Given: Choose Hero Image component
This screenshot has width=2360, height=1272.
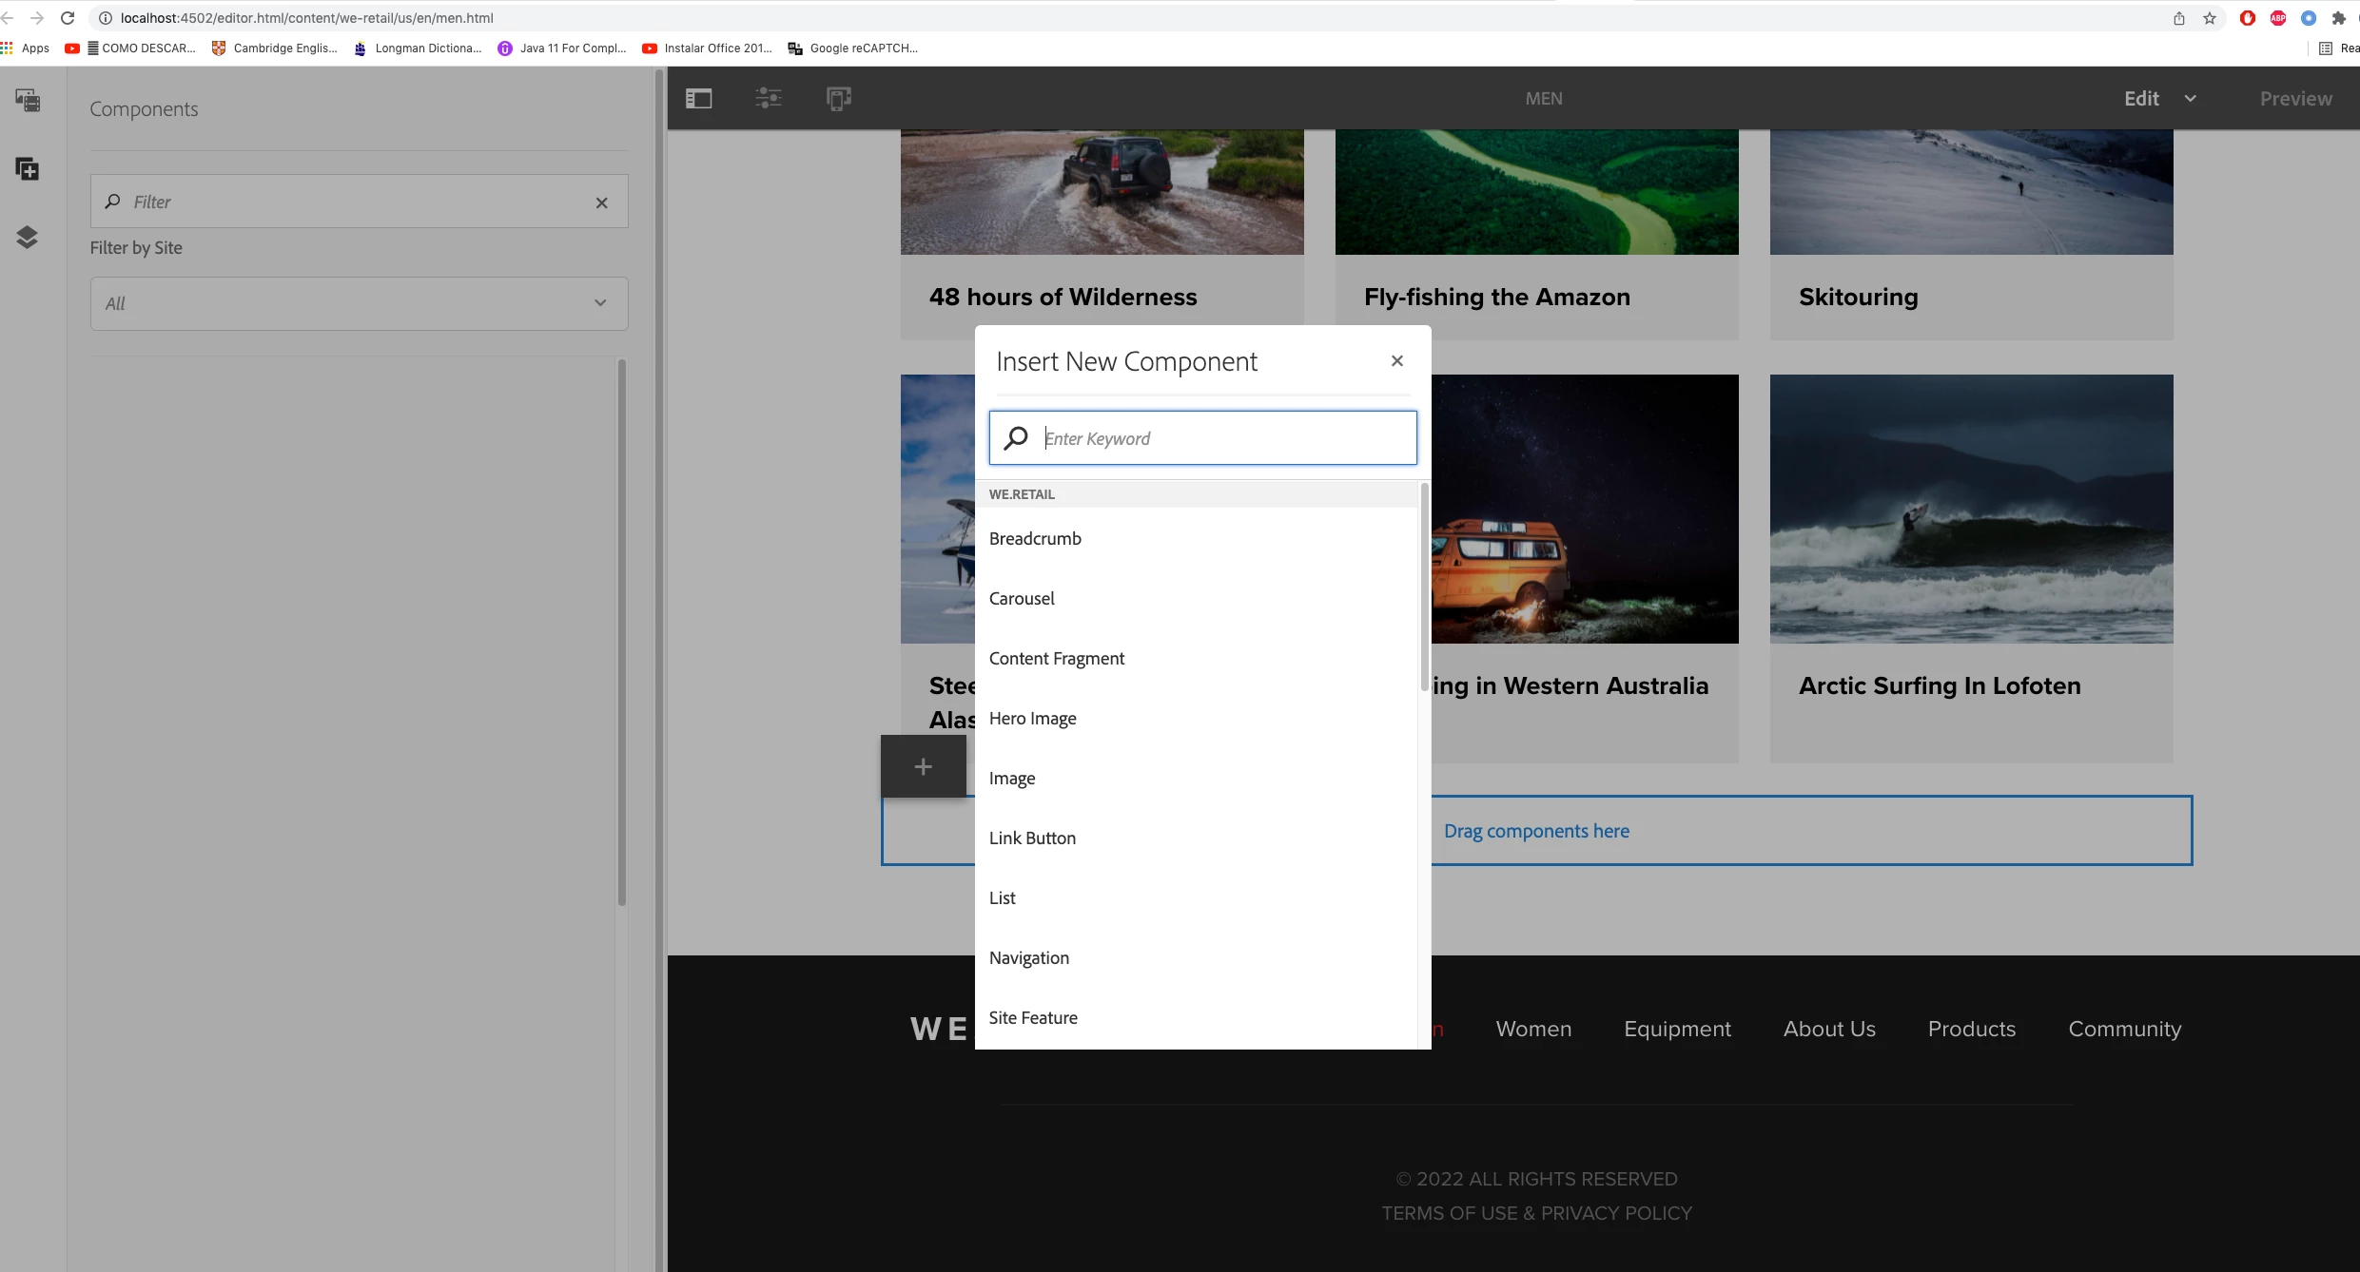Looking at the screenshot, I should (x=1032, y=719).
